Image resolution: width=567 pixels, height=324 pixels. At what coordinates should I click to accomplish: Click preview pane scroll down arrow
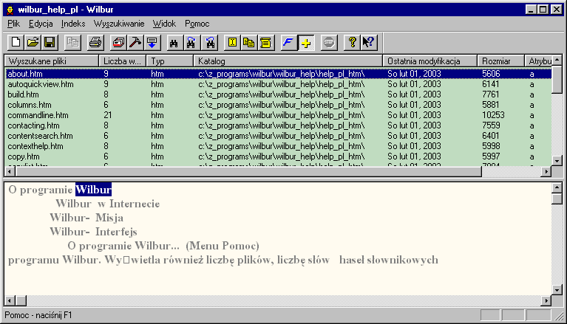tap(557, 290)
